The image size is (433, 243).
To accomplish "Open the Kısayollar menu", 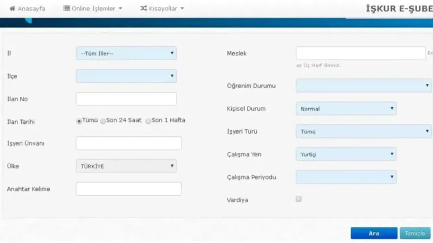I will coord(162,9).
